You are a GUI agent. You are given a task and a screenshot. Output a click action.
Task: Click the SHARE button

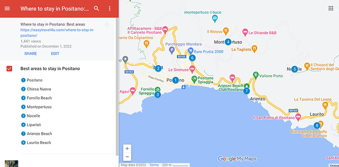point(30,53)
